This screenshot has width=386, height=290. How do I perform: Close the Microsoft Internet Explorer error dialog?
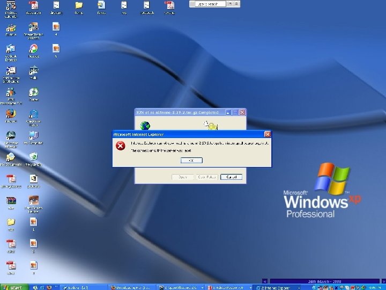[x=268, y=134]
